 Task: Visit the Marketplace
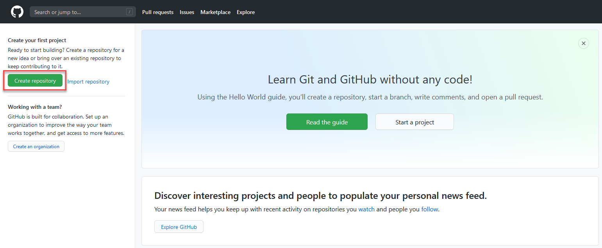pos(215,12)
